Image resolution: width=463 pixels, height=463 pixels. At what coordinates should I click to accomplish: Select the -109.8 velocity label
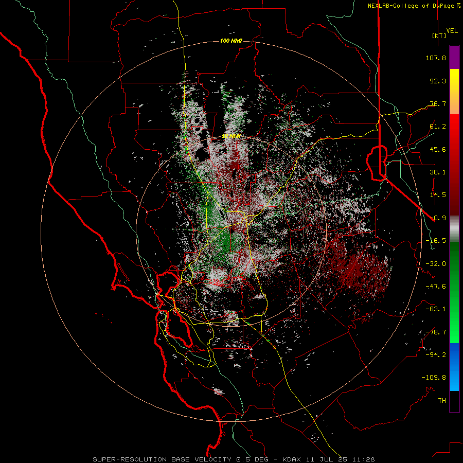(x=434, y=378)
